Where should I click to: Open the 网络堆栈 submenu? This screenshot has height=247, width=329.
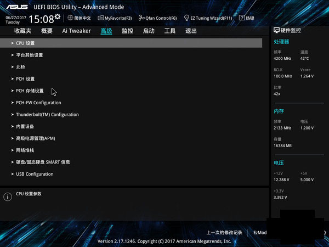click(25, 150)
